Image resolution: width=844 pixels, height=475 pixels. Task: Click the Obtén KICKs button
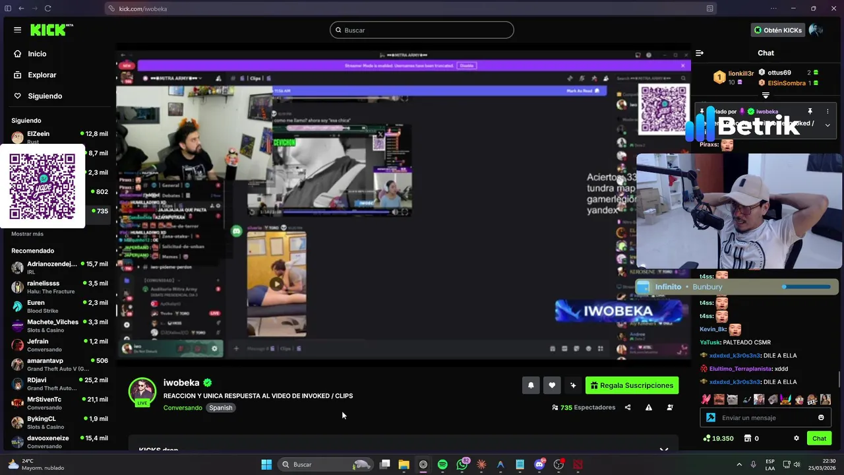777,30
